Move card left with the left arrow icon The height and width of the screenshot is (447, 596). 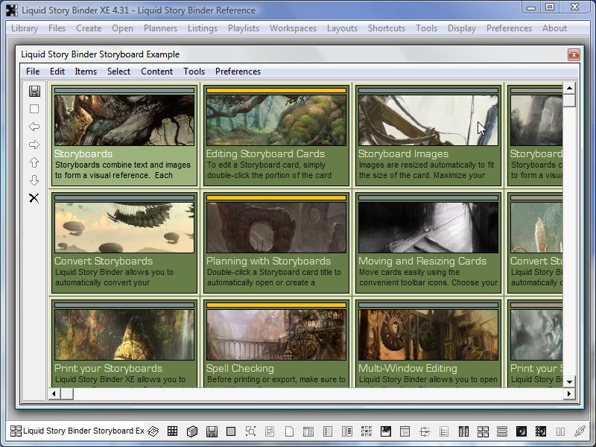click(x=34, y=127)
